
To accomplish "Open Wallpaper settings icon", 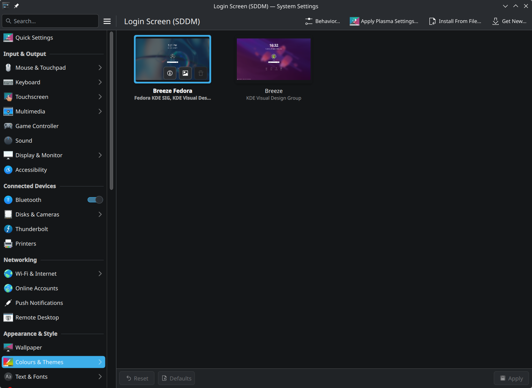I will [8, 347].
